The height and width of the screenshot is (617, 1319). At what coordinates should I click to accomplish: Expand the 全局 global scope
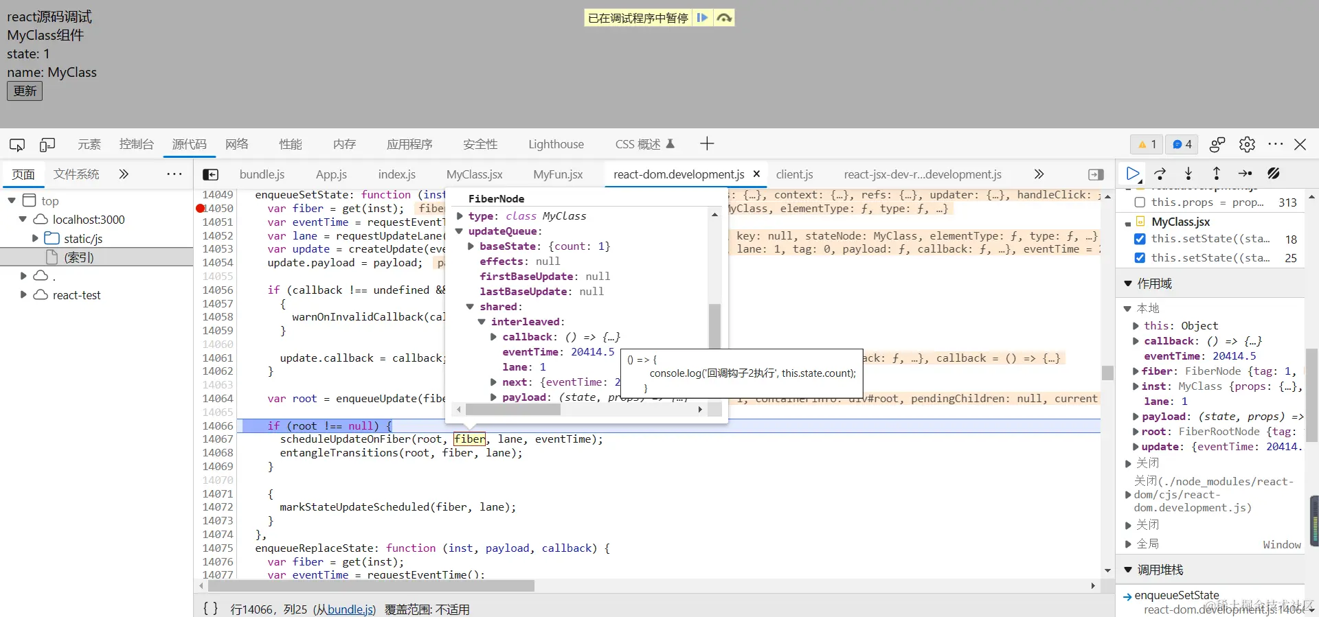coord(1127,544)
